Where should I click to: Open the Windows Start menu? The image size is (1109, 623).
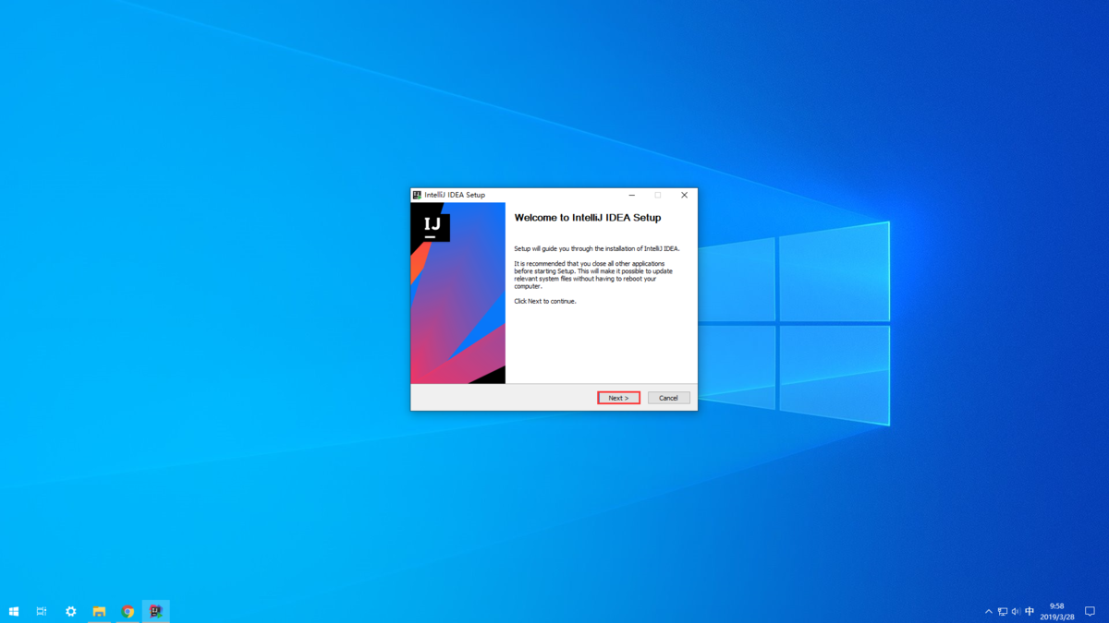point(14,611)
